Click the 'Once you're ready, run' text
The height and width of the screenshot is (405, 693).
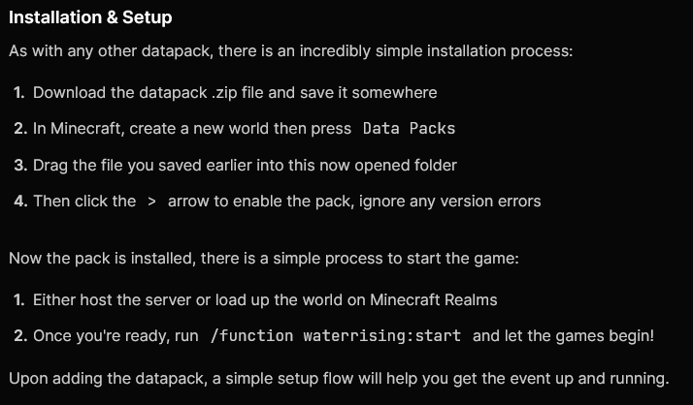[115, 336]
